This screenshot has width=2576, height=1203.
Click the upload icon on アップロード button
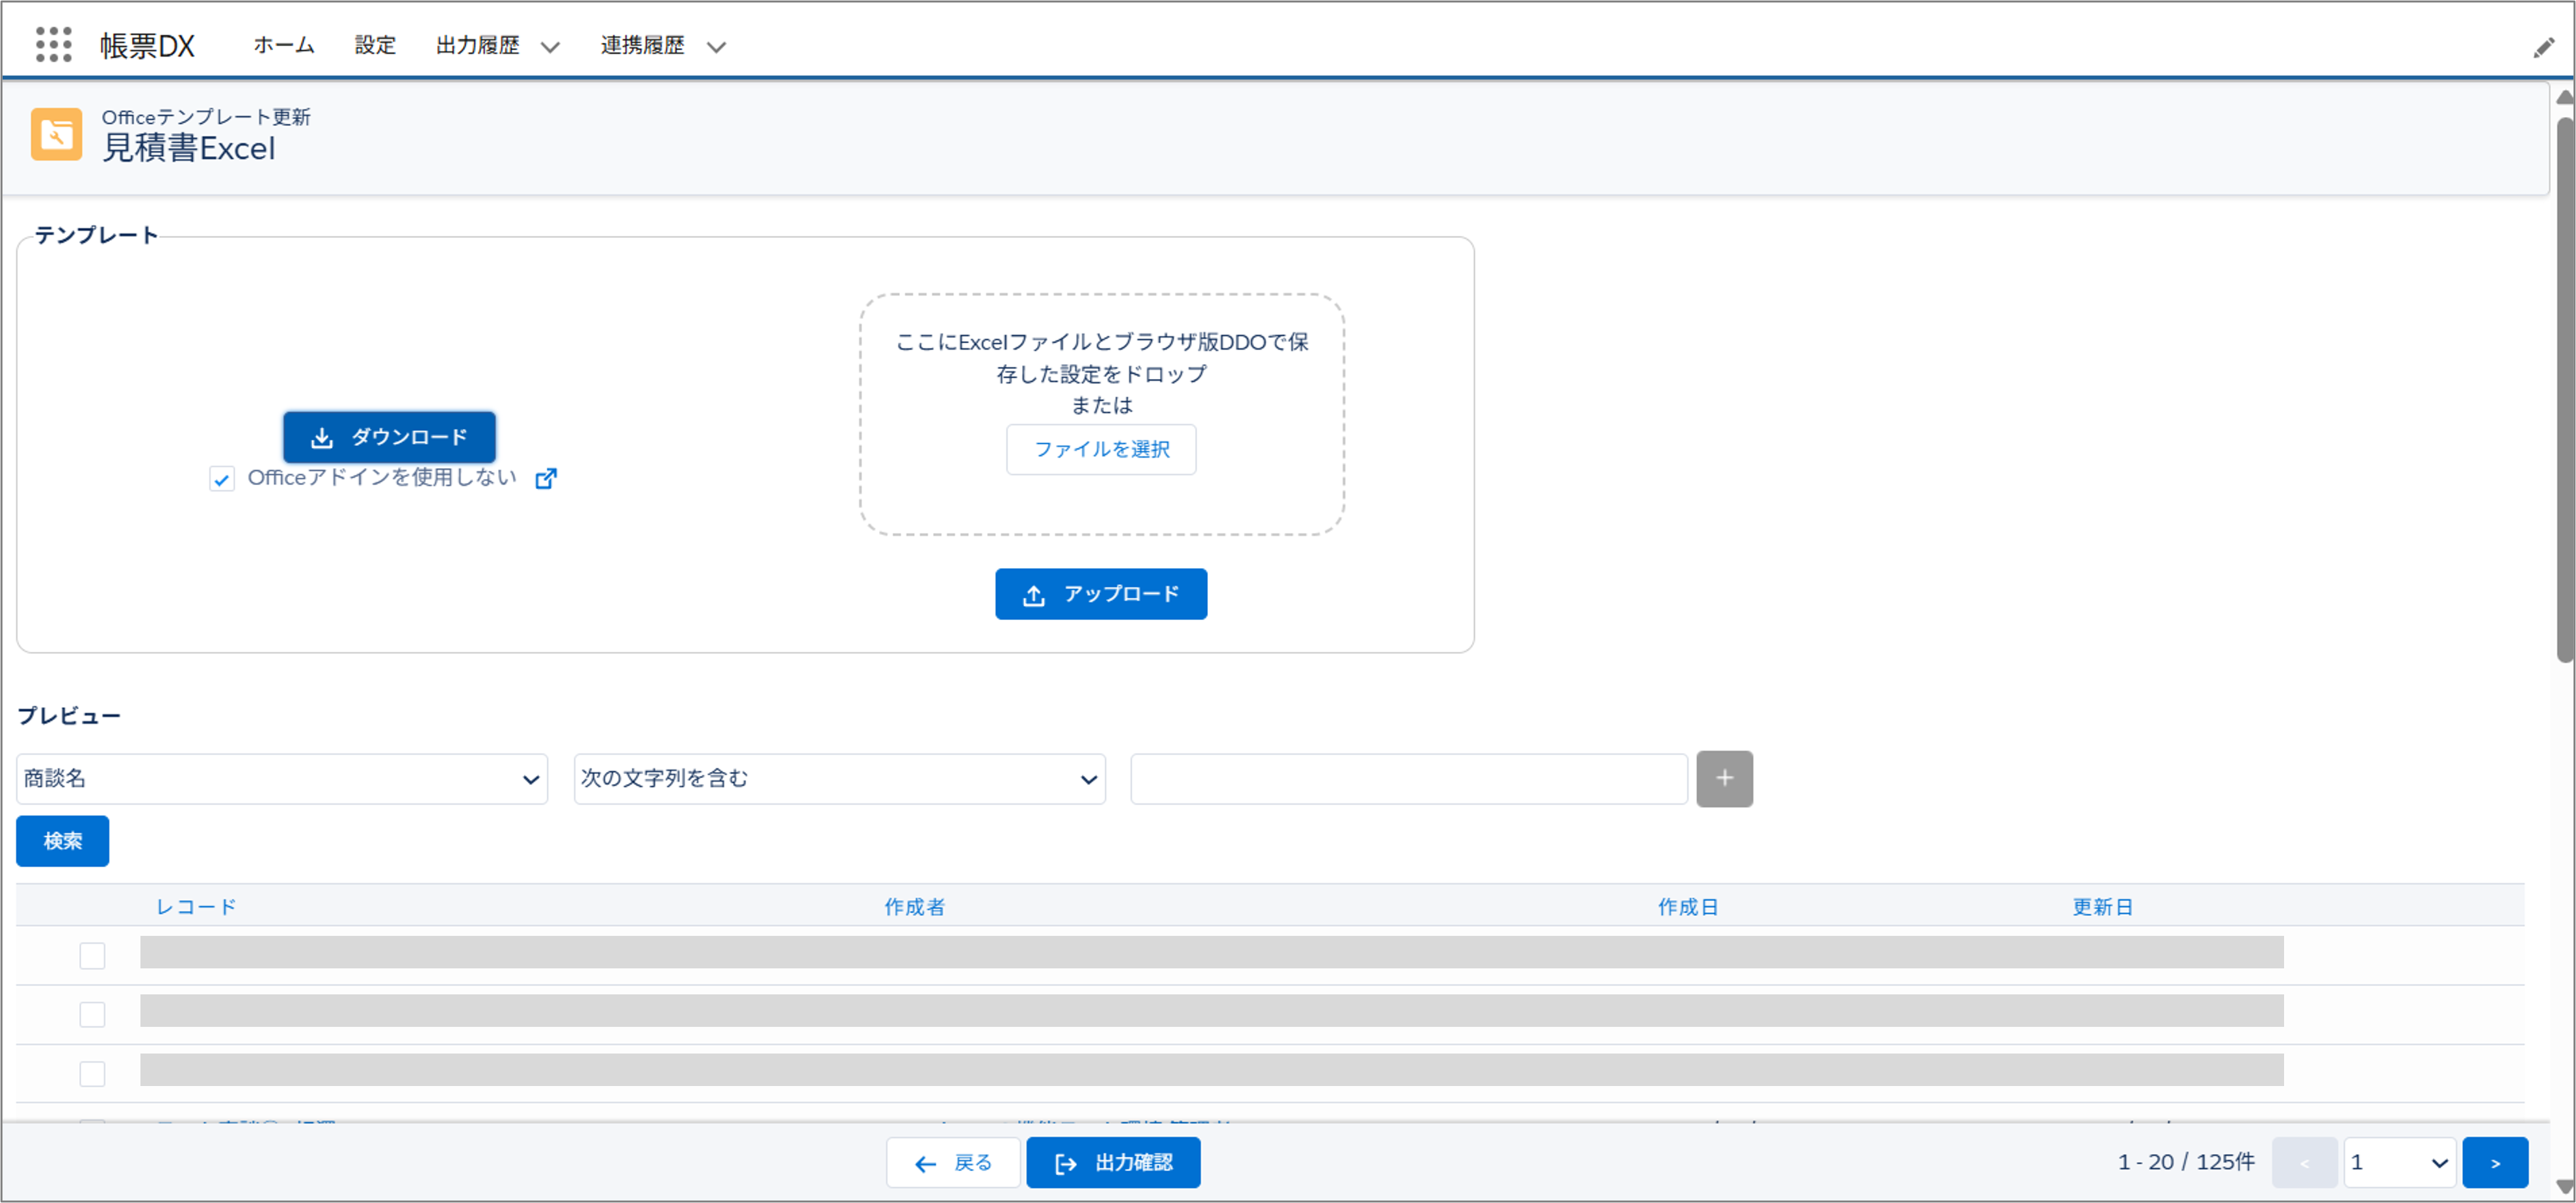coord(1033,593)
